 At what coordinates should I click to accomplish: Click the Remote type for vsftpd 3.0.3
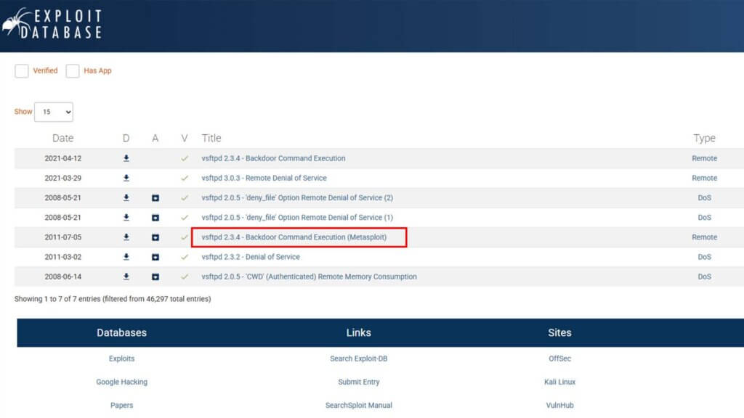pos(704,179)
